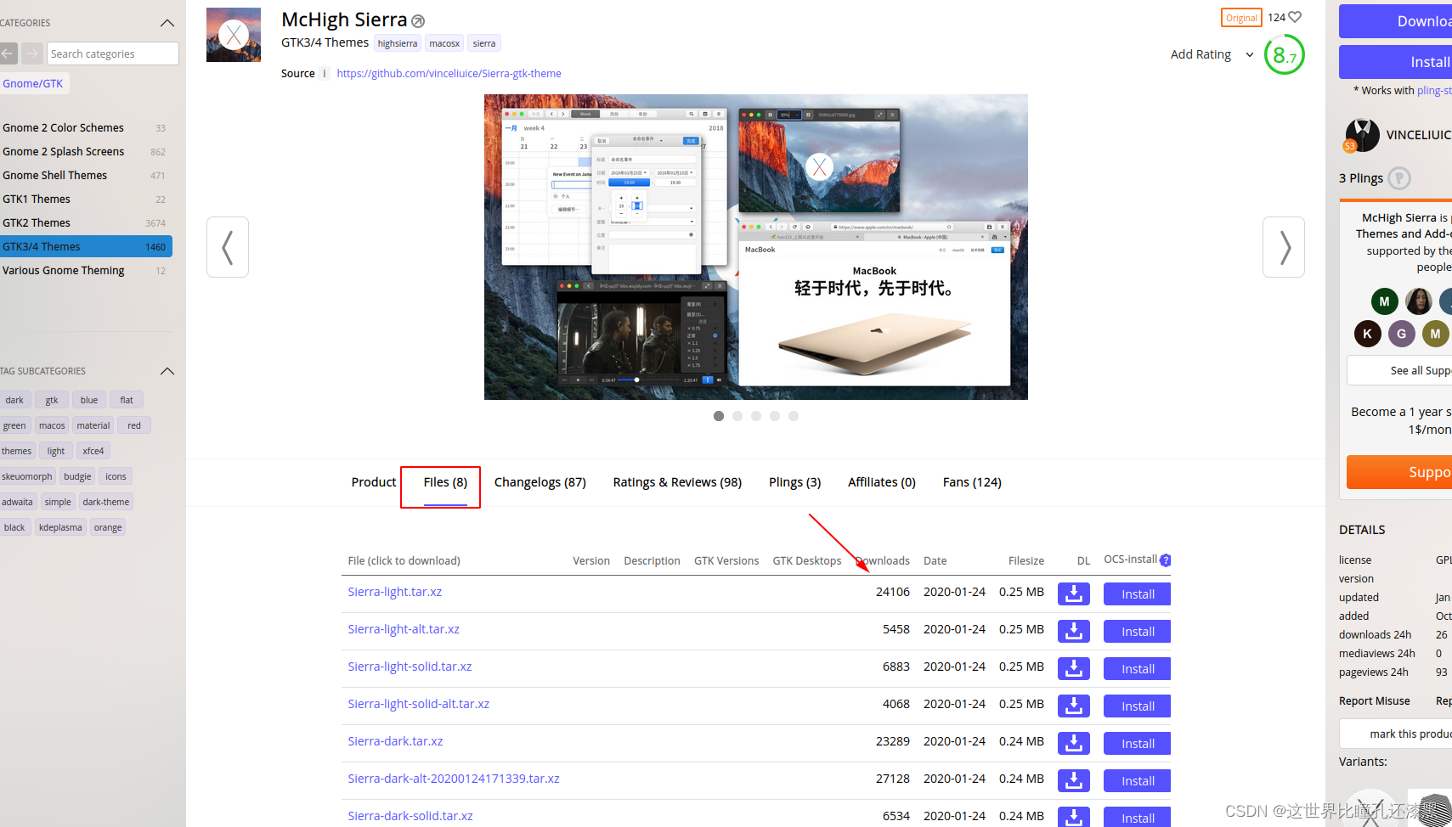Click OCS-Install help question mark icon
This screenshot has width=1452, height=827.
1165,560
